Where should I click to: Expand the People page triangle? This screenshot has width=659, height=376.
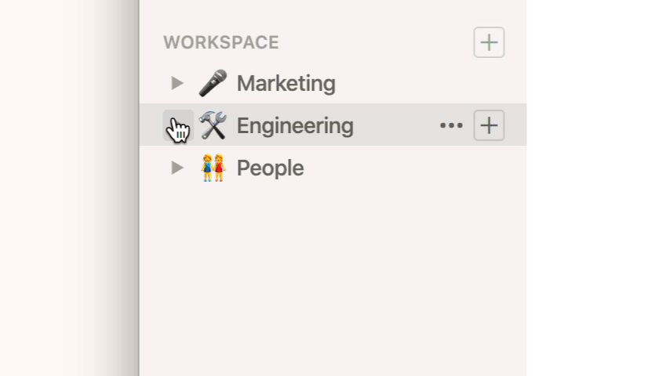pyautogui.click(x=177, y=168)
